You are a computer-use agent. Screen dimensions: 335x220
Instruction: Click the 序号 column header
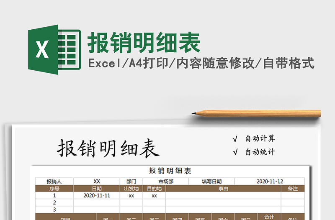tap(54, 188)
